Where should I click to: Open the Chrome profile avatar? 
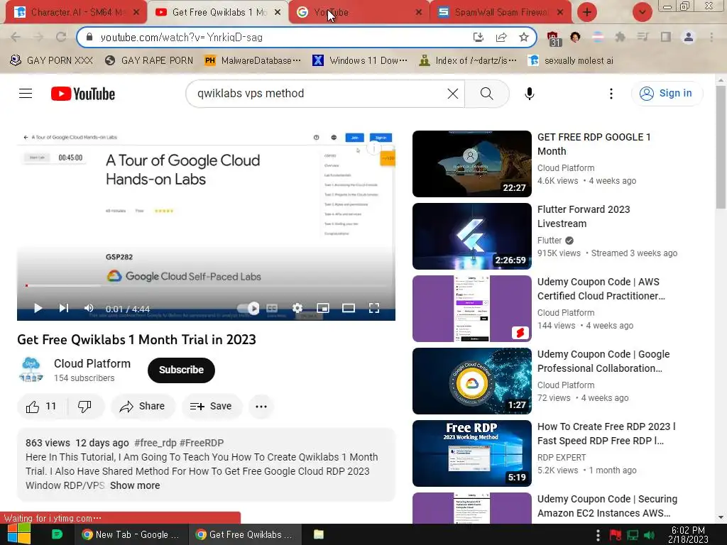coord(689,37)
